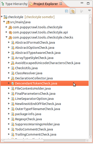Expand AbstractOptionCheck.java node arrow
The width and height of the screenshot is (93, 144).
coord(9,47)
